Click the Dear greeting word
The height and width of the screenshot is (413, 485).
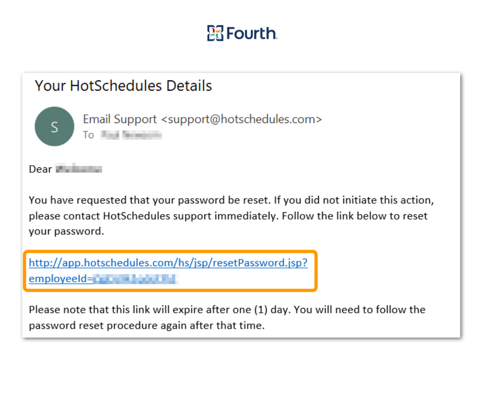click(x=40, y=169)
